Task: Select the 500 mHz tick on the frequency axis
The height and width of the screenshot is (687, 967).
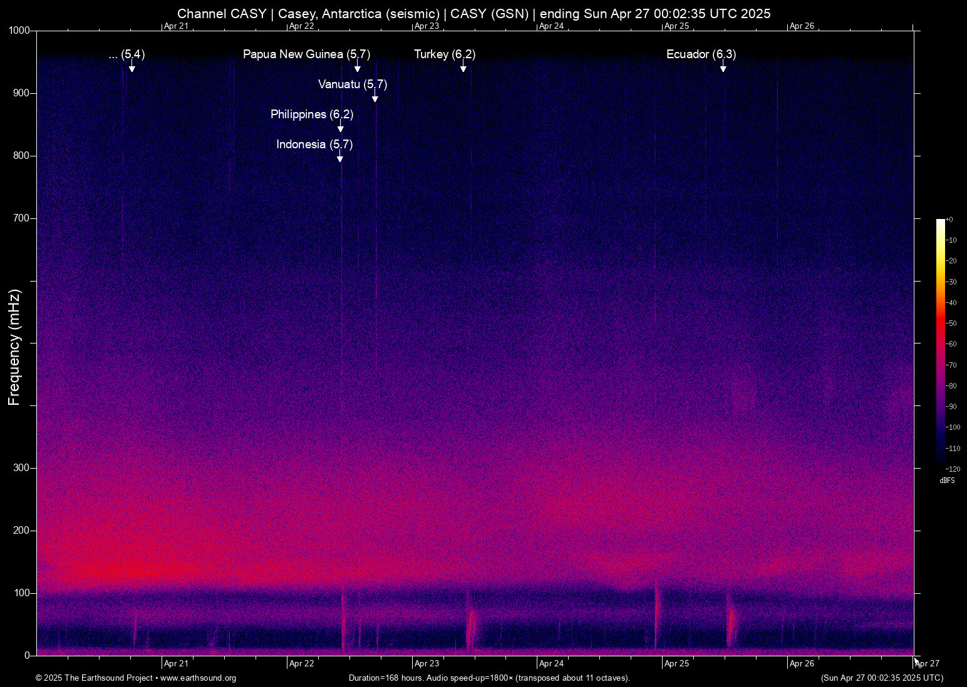Action: coord(33,343)
